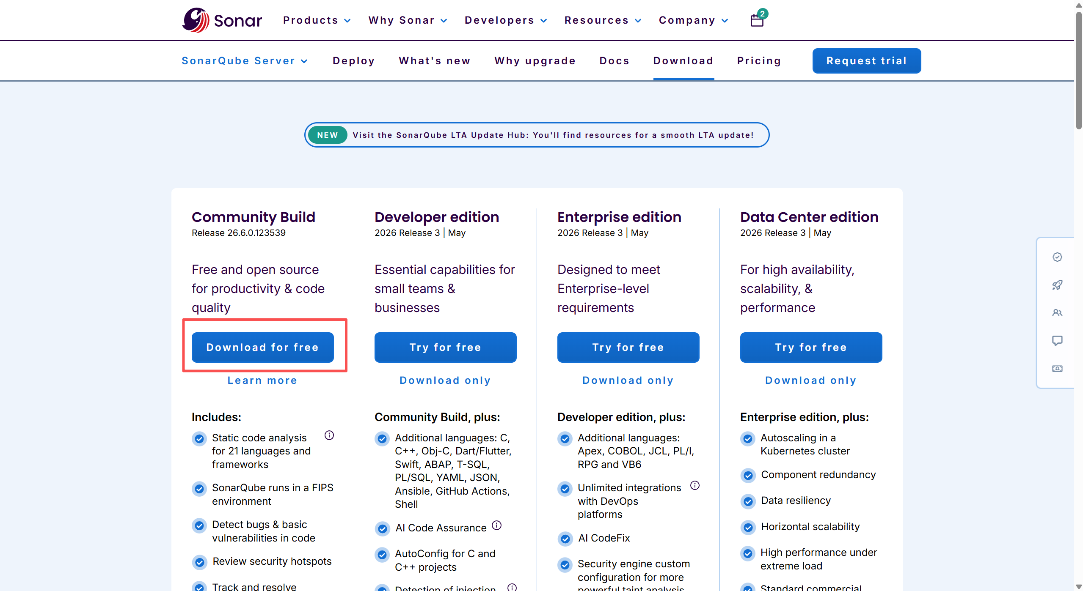Click Try for free under Enterprise edition
Image resolution: width=1083 pixels, height=591 pixels.
coord(628,347)
